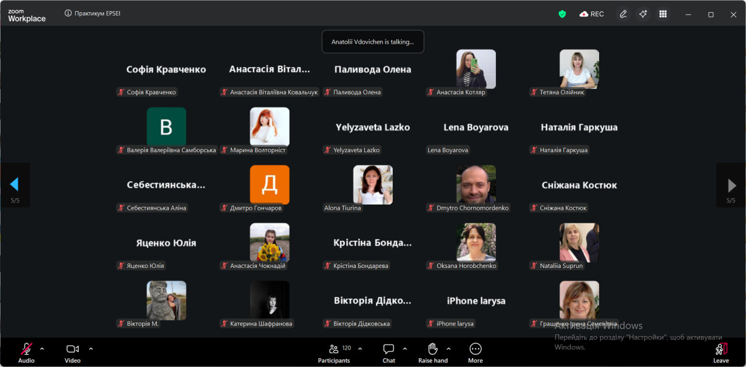Click the Zoom Workplace logo
The height and width of the screenshot is (367, 746).
pos(26,16)
